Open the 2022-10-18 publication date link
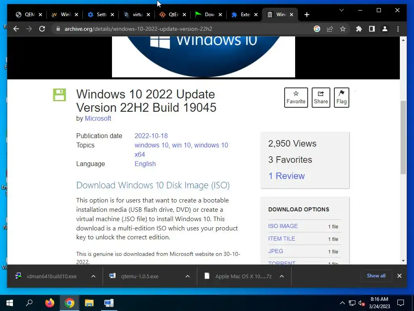 click(151, 136)
